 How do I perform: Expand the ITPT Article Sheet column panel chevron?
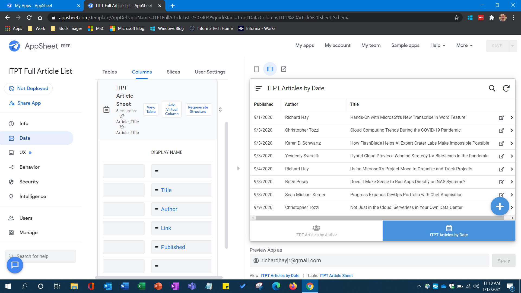220,109
